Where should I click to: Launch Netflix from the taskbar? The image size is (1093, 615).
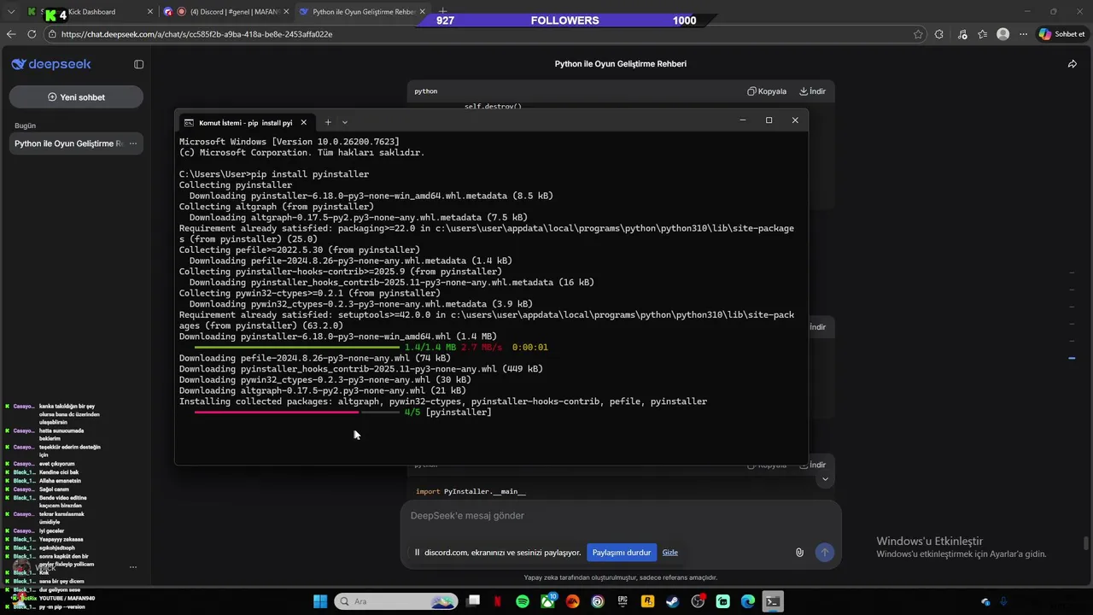coord(498,601)
